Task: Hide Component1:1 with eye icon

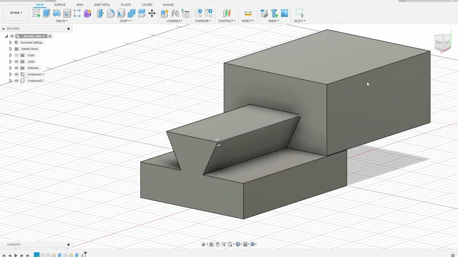Action: coord(16,75)
